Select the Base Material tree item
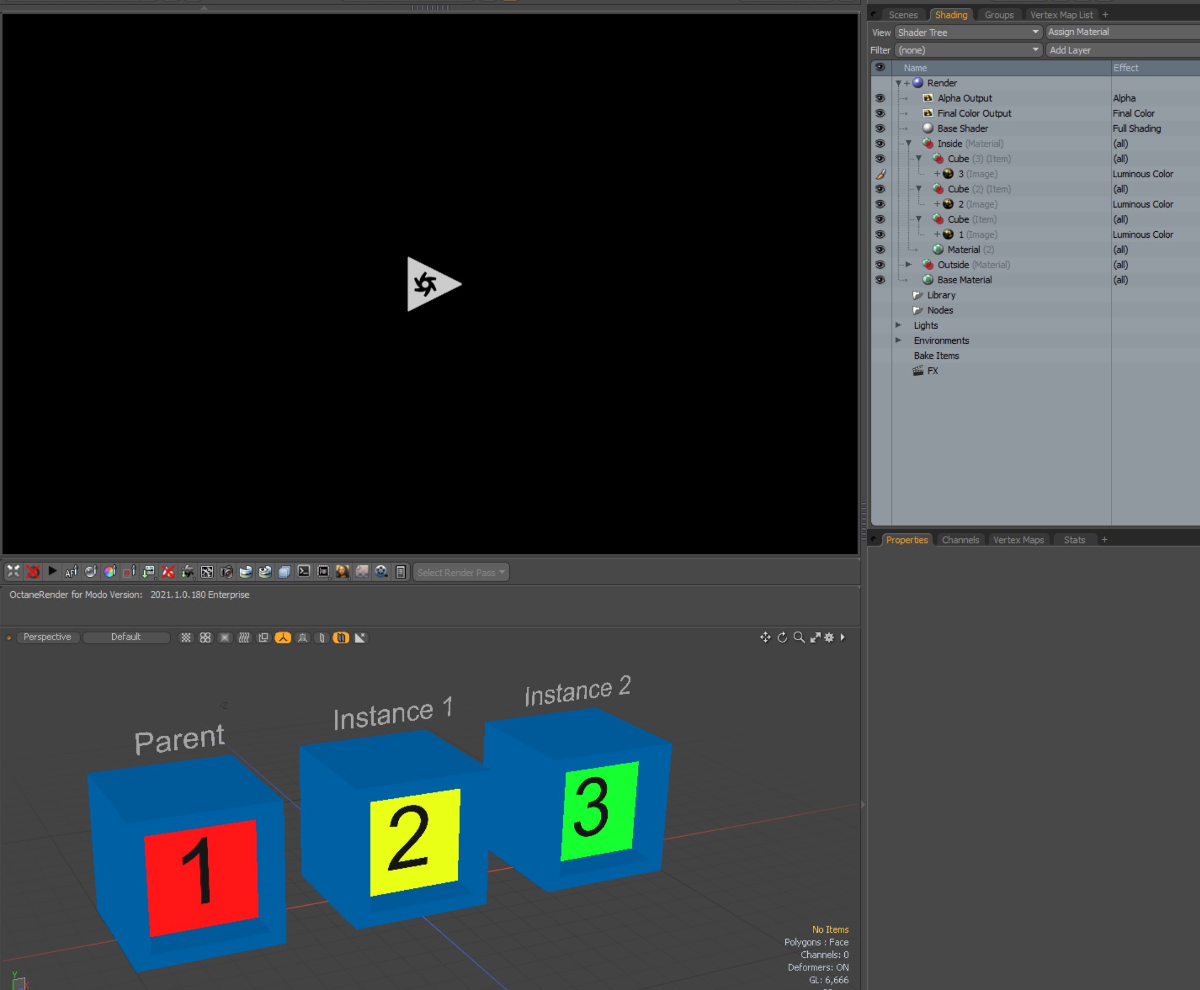Image resolution: width=1200 pixels, height=990 pixels. pyautogui.click(x=964, y=280)
